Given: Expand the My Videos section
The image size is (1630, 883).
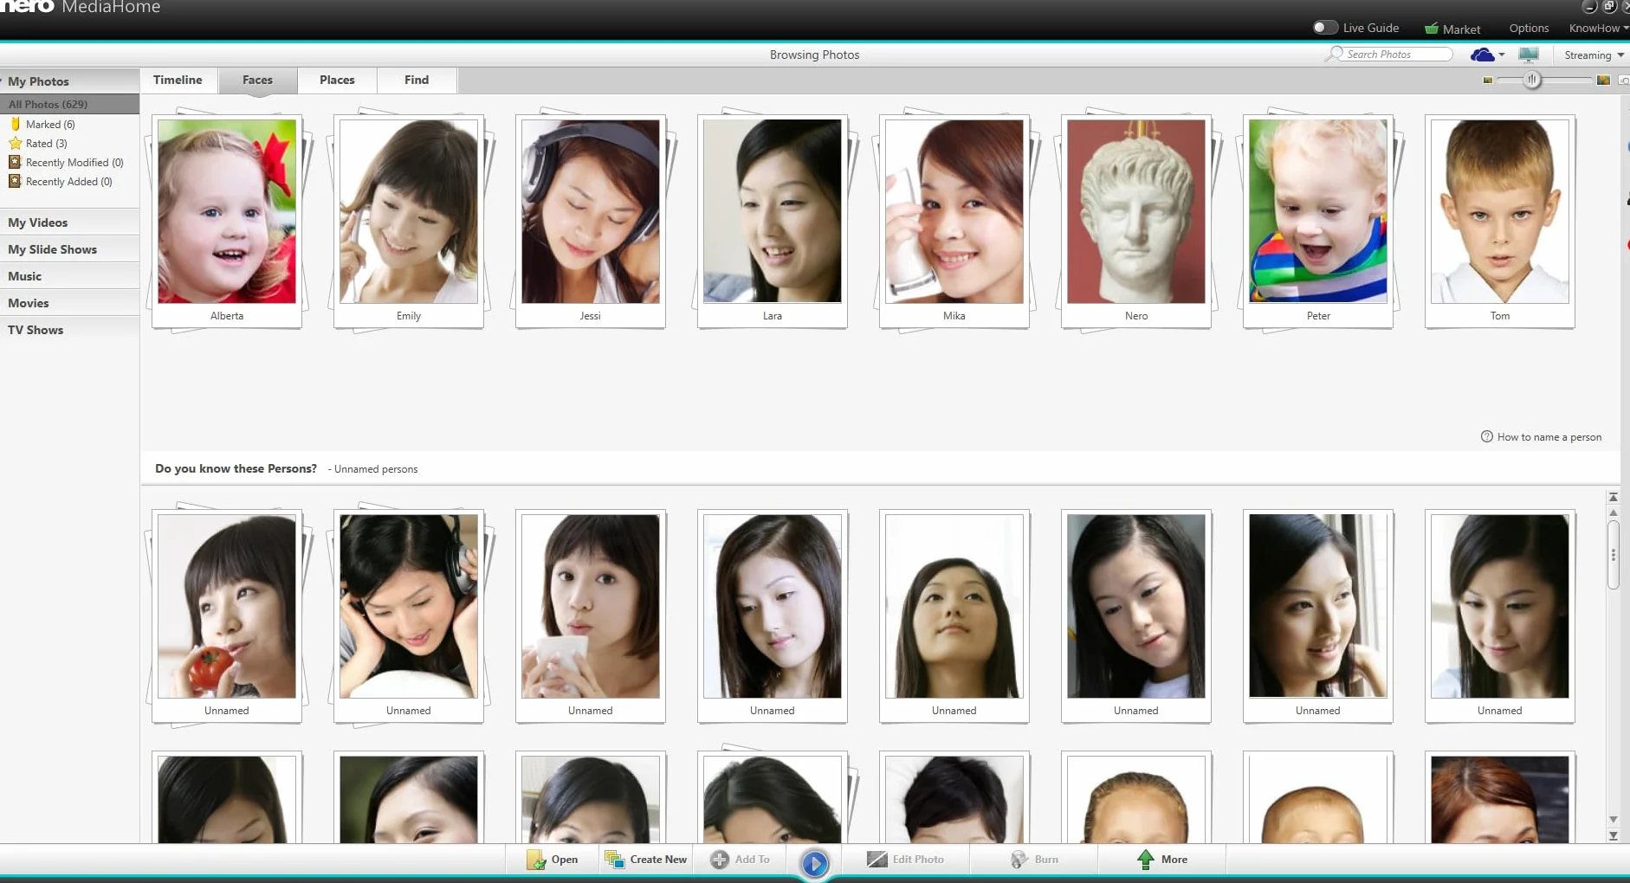Looking at the screenshot, I should (69, 222).
